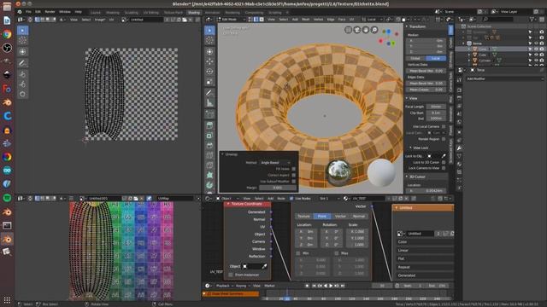The width and height of the screenshot is (547, 307).
Task: Select the UV editor Annotate tool
Action: click(x=23, y=63)
